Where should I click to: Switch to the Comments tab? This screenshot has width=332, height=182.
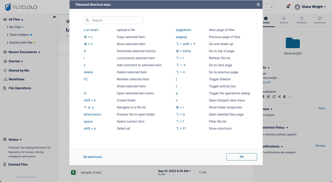(x=320, y=20)
